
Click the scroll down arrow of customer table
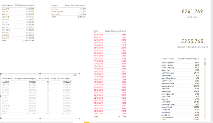(x=205, y=117)
